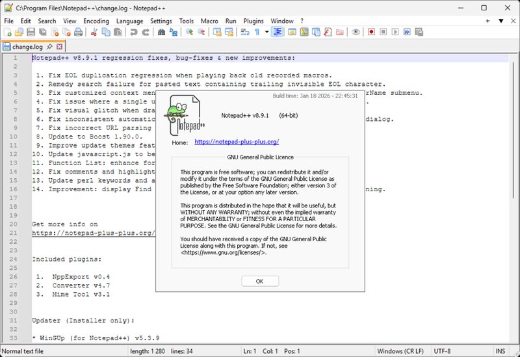Toggle word wrap toolbar button
Image resolution: width=520 pixels, height=357 pixels.
coord(245,32)
